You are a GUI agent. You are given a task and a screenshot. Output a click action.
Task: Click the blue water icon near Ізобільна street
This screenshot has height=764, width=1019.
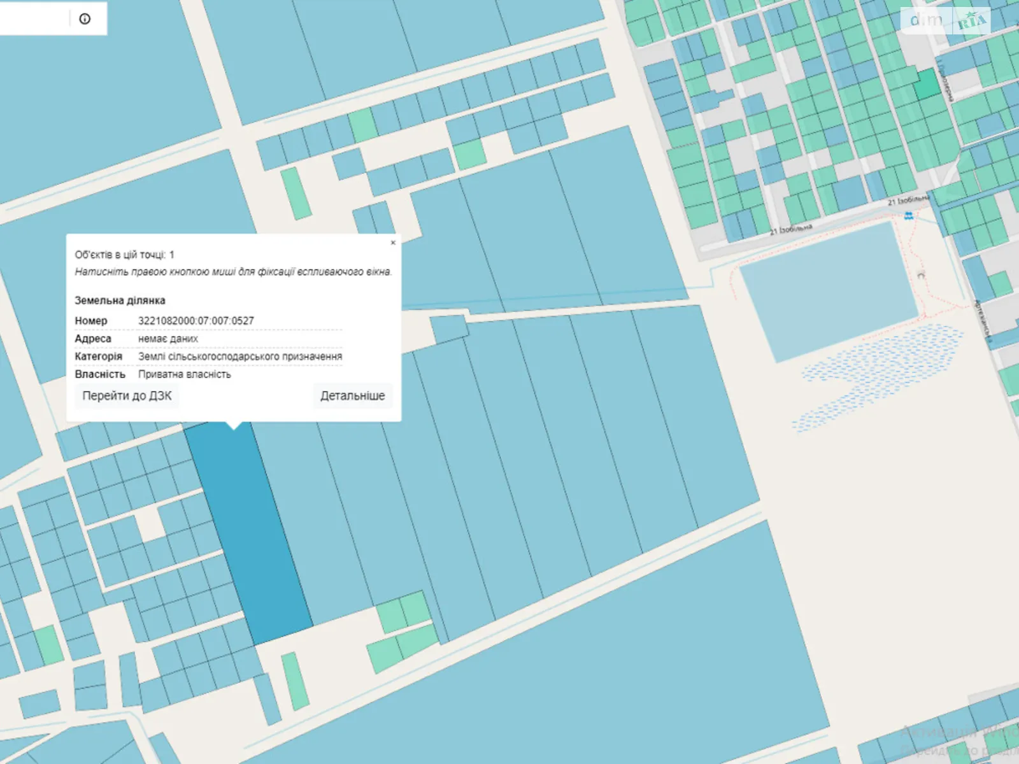tap(908, 216)
